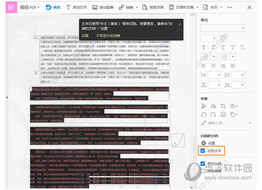The height and width of the screenshot is (190, 262).
Task: Rotate object clockwise
Action: (213, 115)
